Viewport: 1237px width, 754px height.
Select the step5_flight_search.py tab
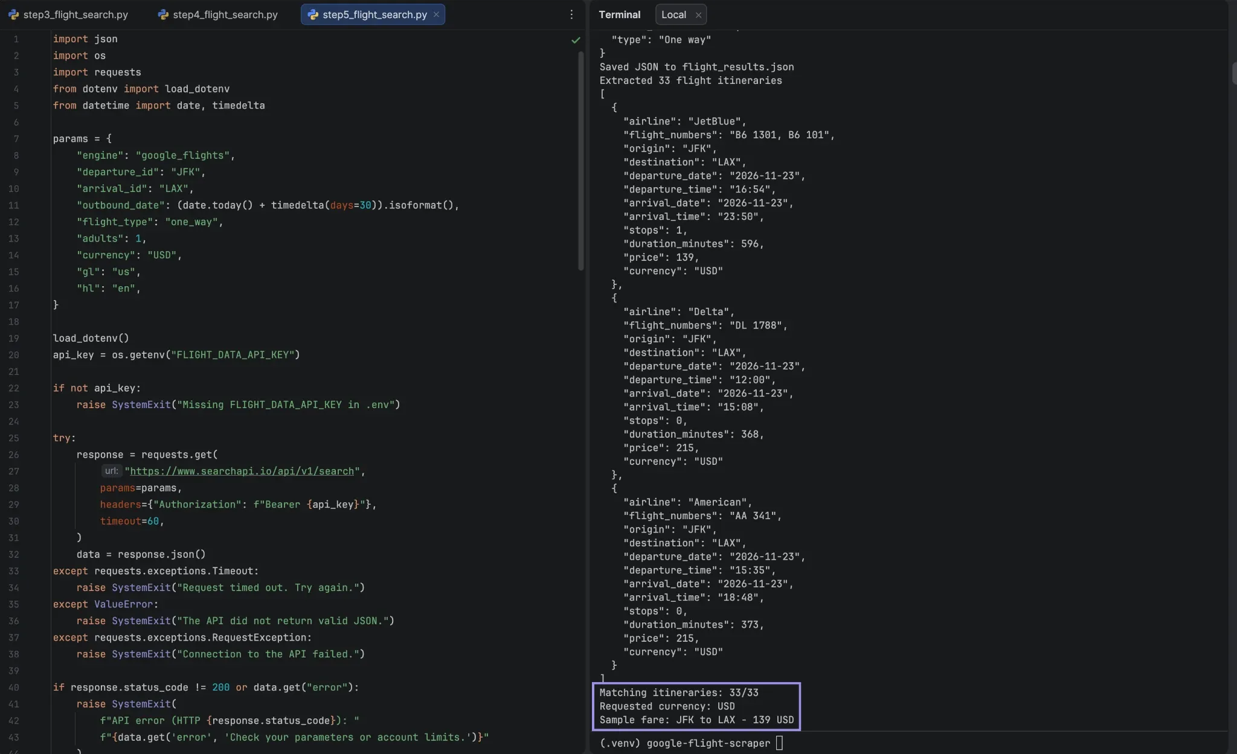373,14
